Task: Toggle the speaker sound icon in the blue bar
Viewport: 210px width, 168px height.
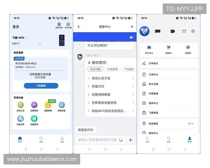Action: 131,37
